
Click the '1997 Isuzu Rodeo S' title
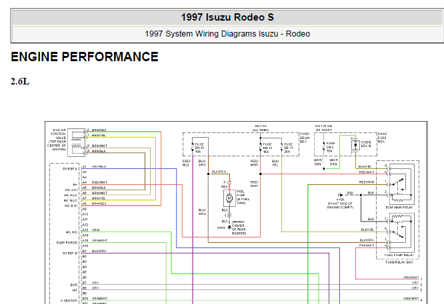click(227, 17)
